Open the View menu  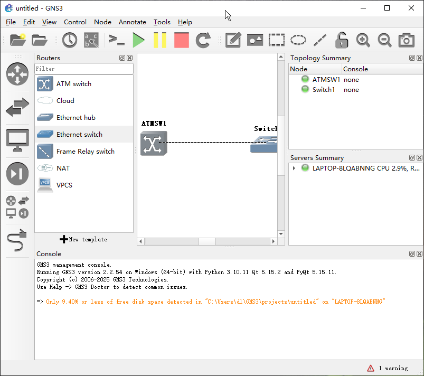coord(49,22)
